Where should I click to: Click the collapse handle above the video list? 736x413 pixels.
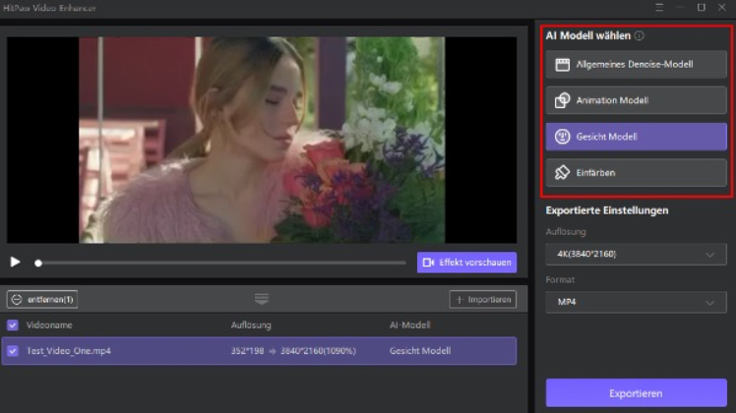(x=262, y=299)
